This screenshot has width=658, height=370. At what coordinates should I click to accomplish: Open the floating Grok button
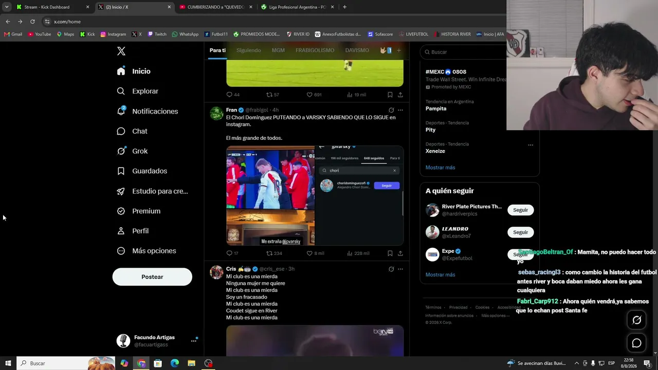click(x=636, y=320)
